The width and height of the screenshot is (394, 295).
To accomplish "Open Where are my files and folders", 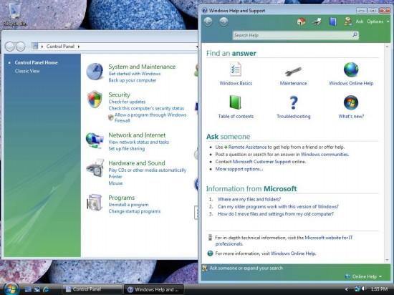I will (x=249, y=199).
